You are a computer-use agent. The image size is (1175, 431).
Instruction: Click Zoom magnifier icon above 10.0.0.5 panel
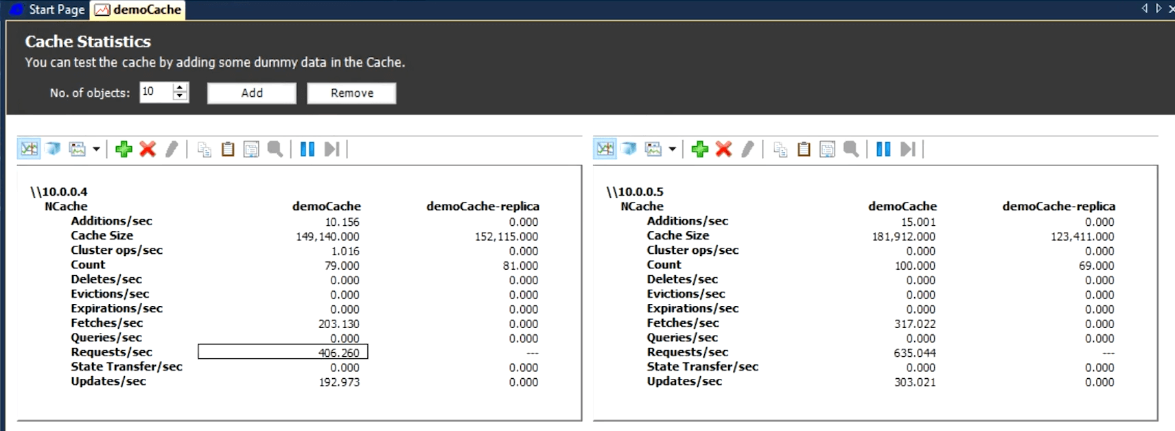pos(851,149)
